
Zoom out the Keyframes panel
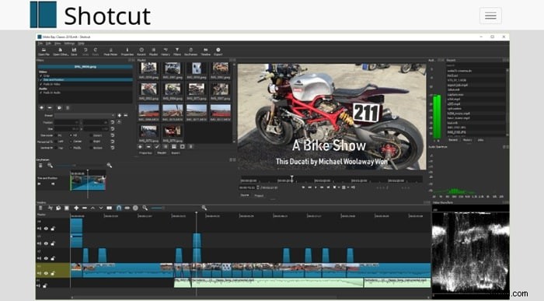(50, 166)
